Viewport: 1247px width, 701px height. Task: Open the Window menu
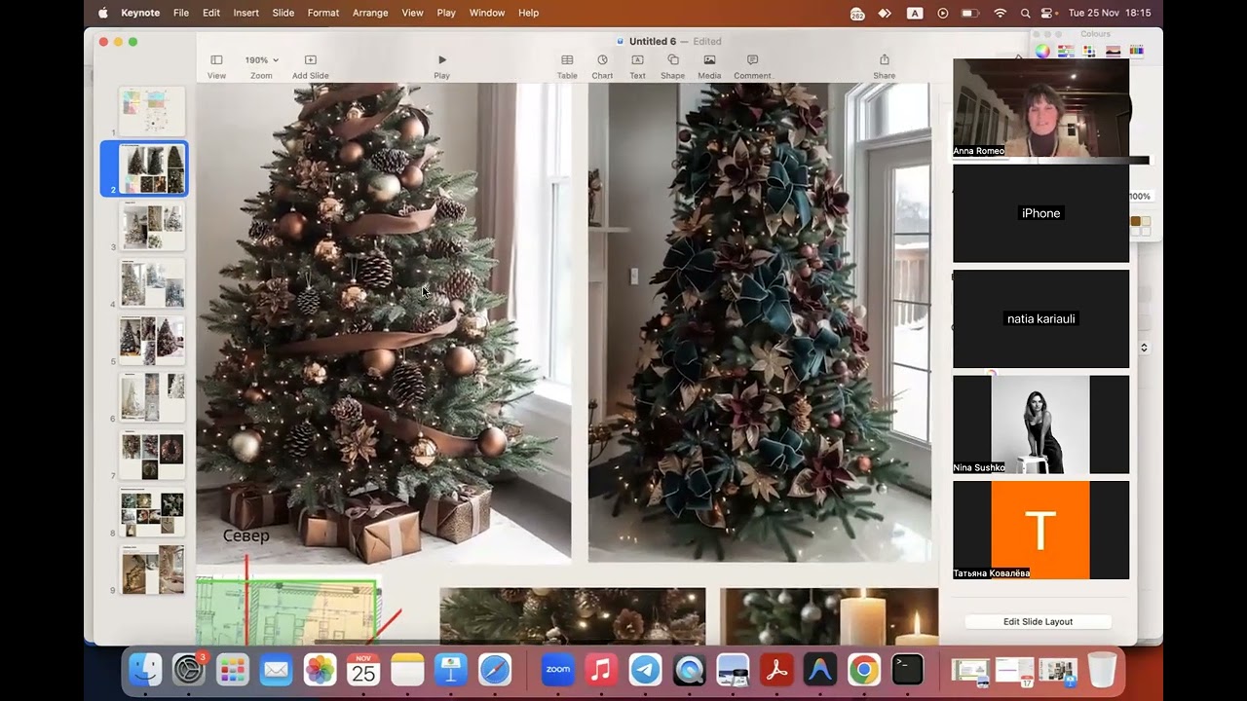pos(487,13)
